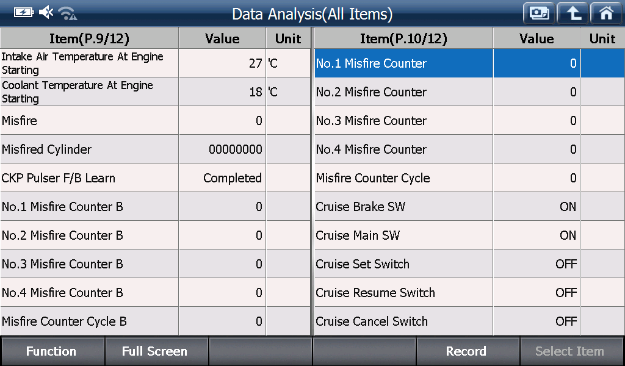Open the Function menu
This screenshot has height=366, width=625.
(x=52, y=351)
